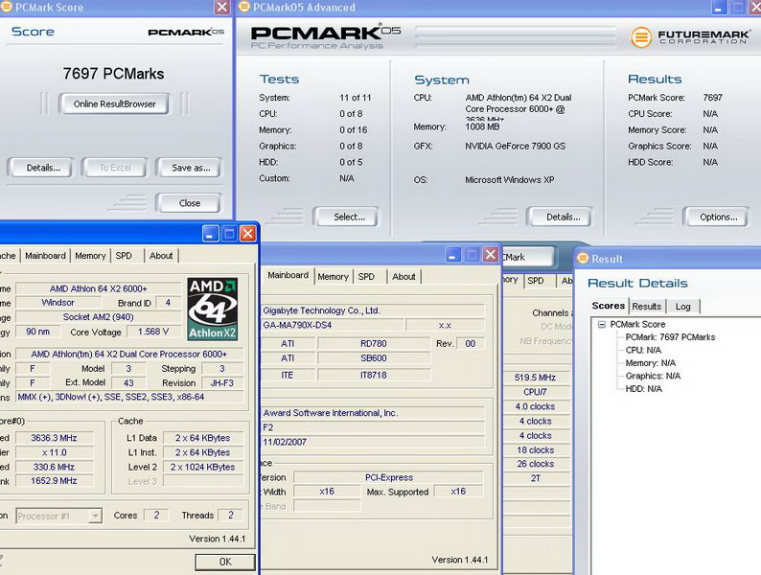Select SPD tab in middle CPU-Z window

[x=366, y=277]
